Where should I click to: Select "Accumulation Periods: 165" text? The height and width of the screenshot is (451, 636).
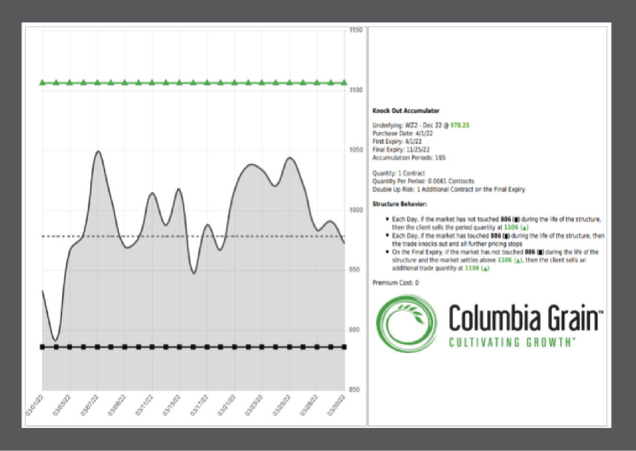tap(408, 158)
